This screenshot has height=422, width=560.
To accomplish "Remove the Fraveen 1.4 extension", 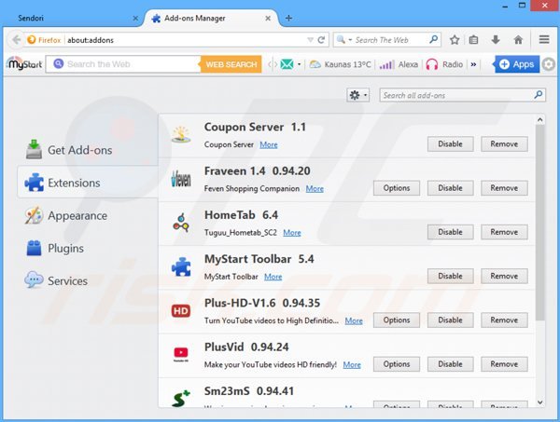I will pos(504,188).
